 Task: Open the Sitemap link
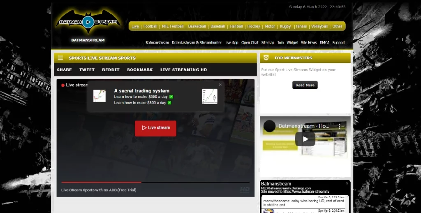coord(268,42)
